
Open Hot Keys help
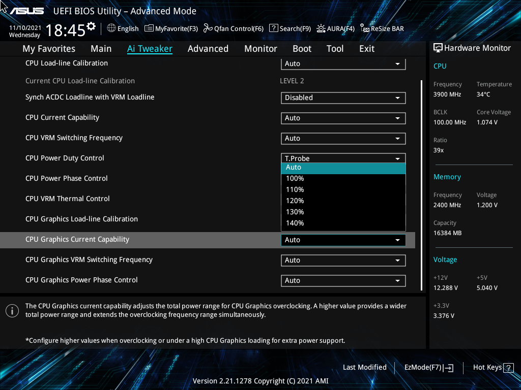click(x=493, y=368)
